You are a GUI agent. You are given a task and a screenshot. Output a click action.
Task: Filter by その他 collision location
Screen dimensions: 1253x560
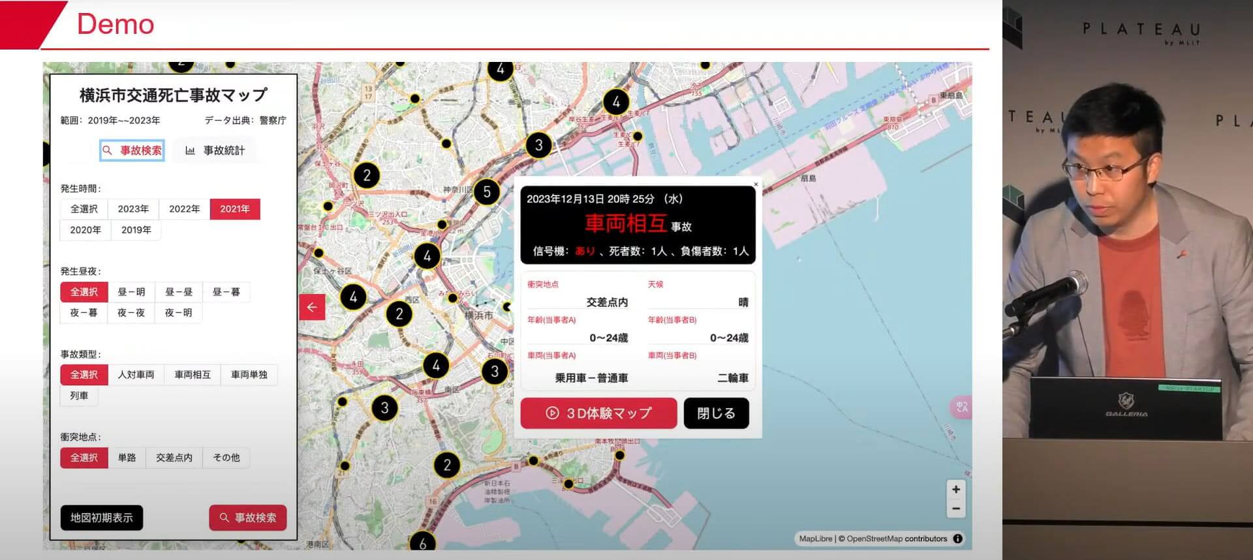(226, 458)
